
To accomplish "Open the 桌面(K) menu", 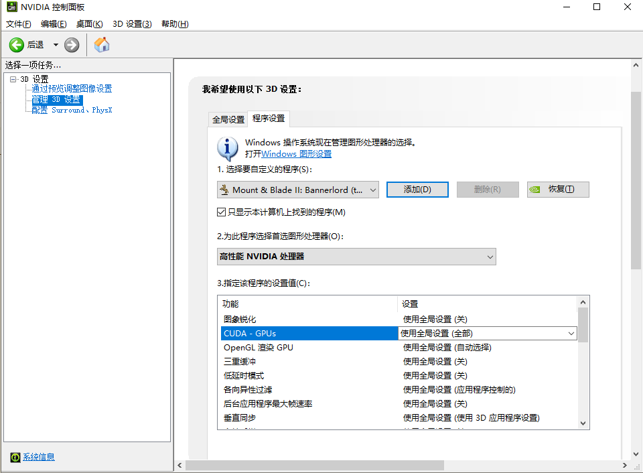I will pos(89,24).
